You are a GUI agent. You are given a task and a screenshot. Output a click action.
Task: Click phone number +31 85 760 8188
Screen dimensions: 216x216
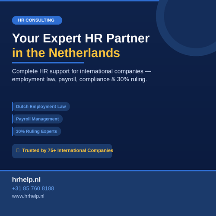tap(33, 188)
